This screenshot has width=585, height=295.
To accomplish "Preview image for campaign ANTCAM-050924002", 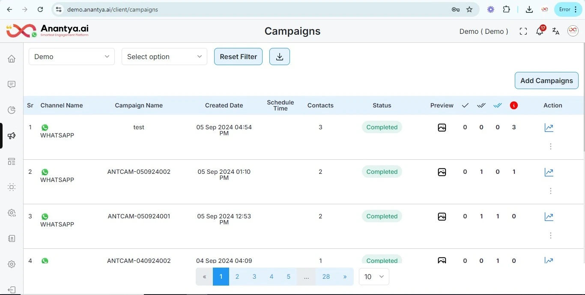I will (x=442, y=172).
